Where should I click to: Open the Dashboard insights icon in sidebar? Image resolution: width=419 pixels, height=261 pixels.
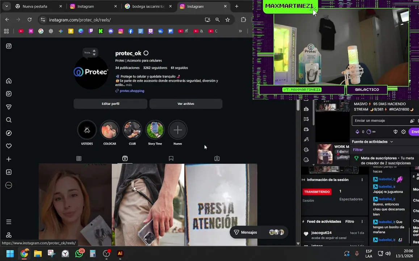(x=9, y=172)
